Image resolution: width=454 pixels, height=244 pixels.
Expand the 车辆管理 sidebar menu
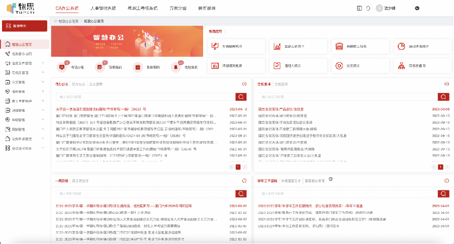(42, 119)
